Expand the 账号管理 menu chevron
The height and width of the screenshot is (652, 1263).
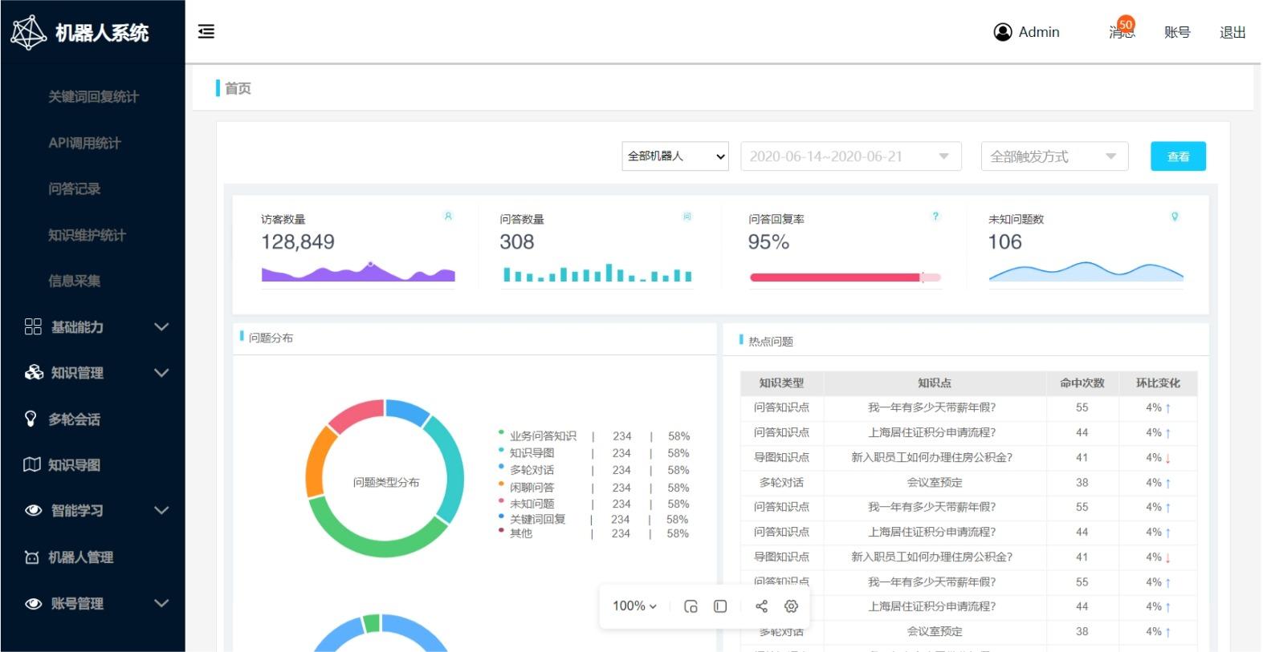coord(161,604)
